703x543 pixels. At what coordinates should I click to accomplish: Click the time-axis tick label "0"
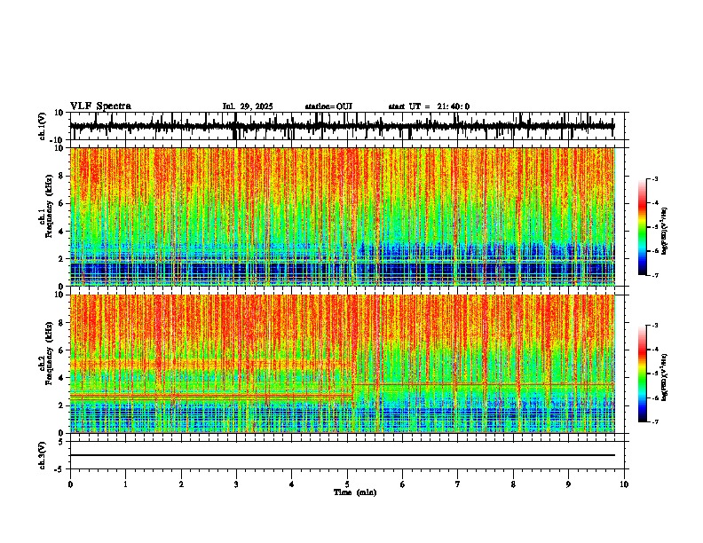point(70,484)
